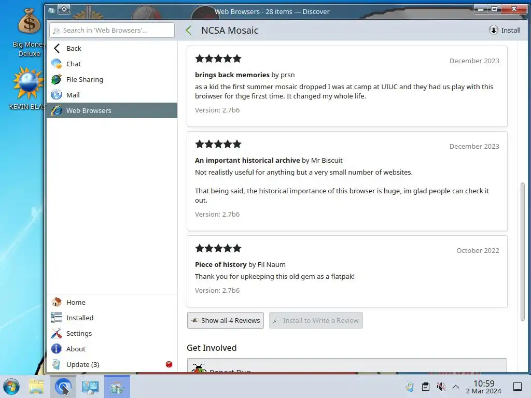Click the five stars on Fil Naum's review

pos(218,248)
